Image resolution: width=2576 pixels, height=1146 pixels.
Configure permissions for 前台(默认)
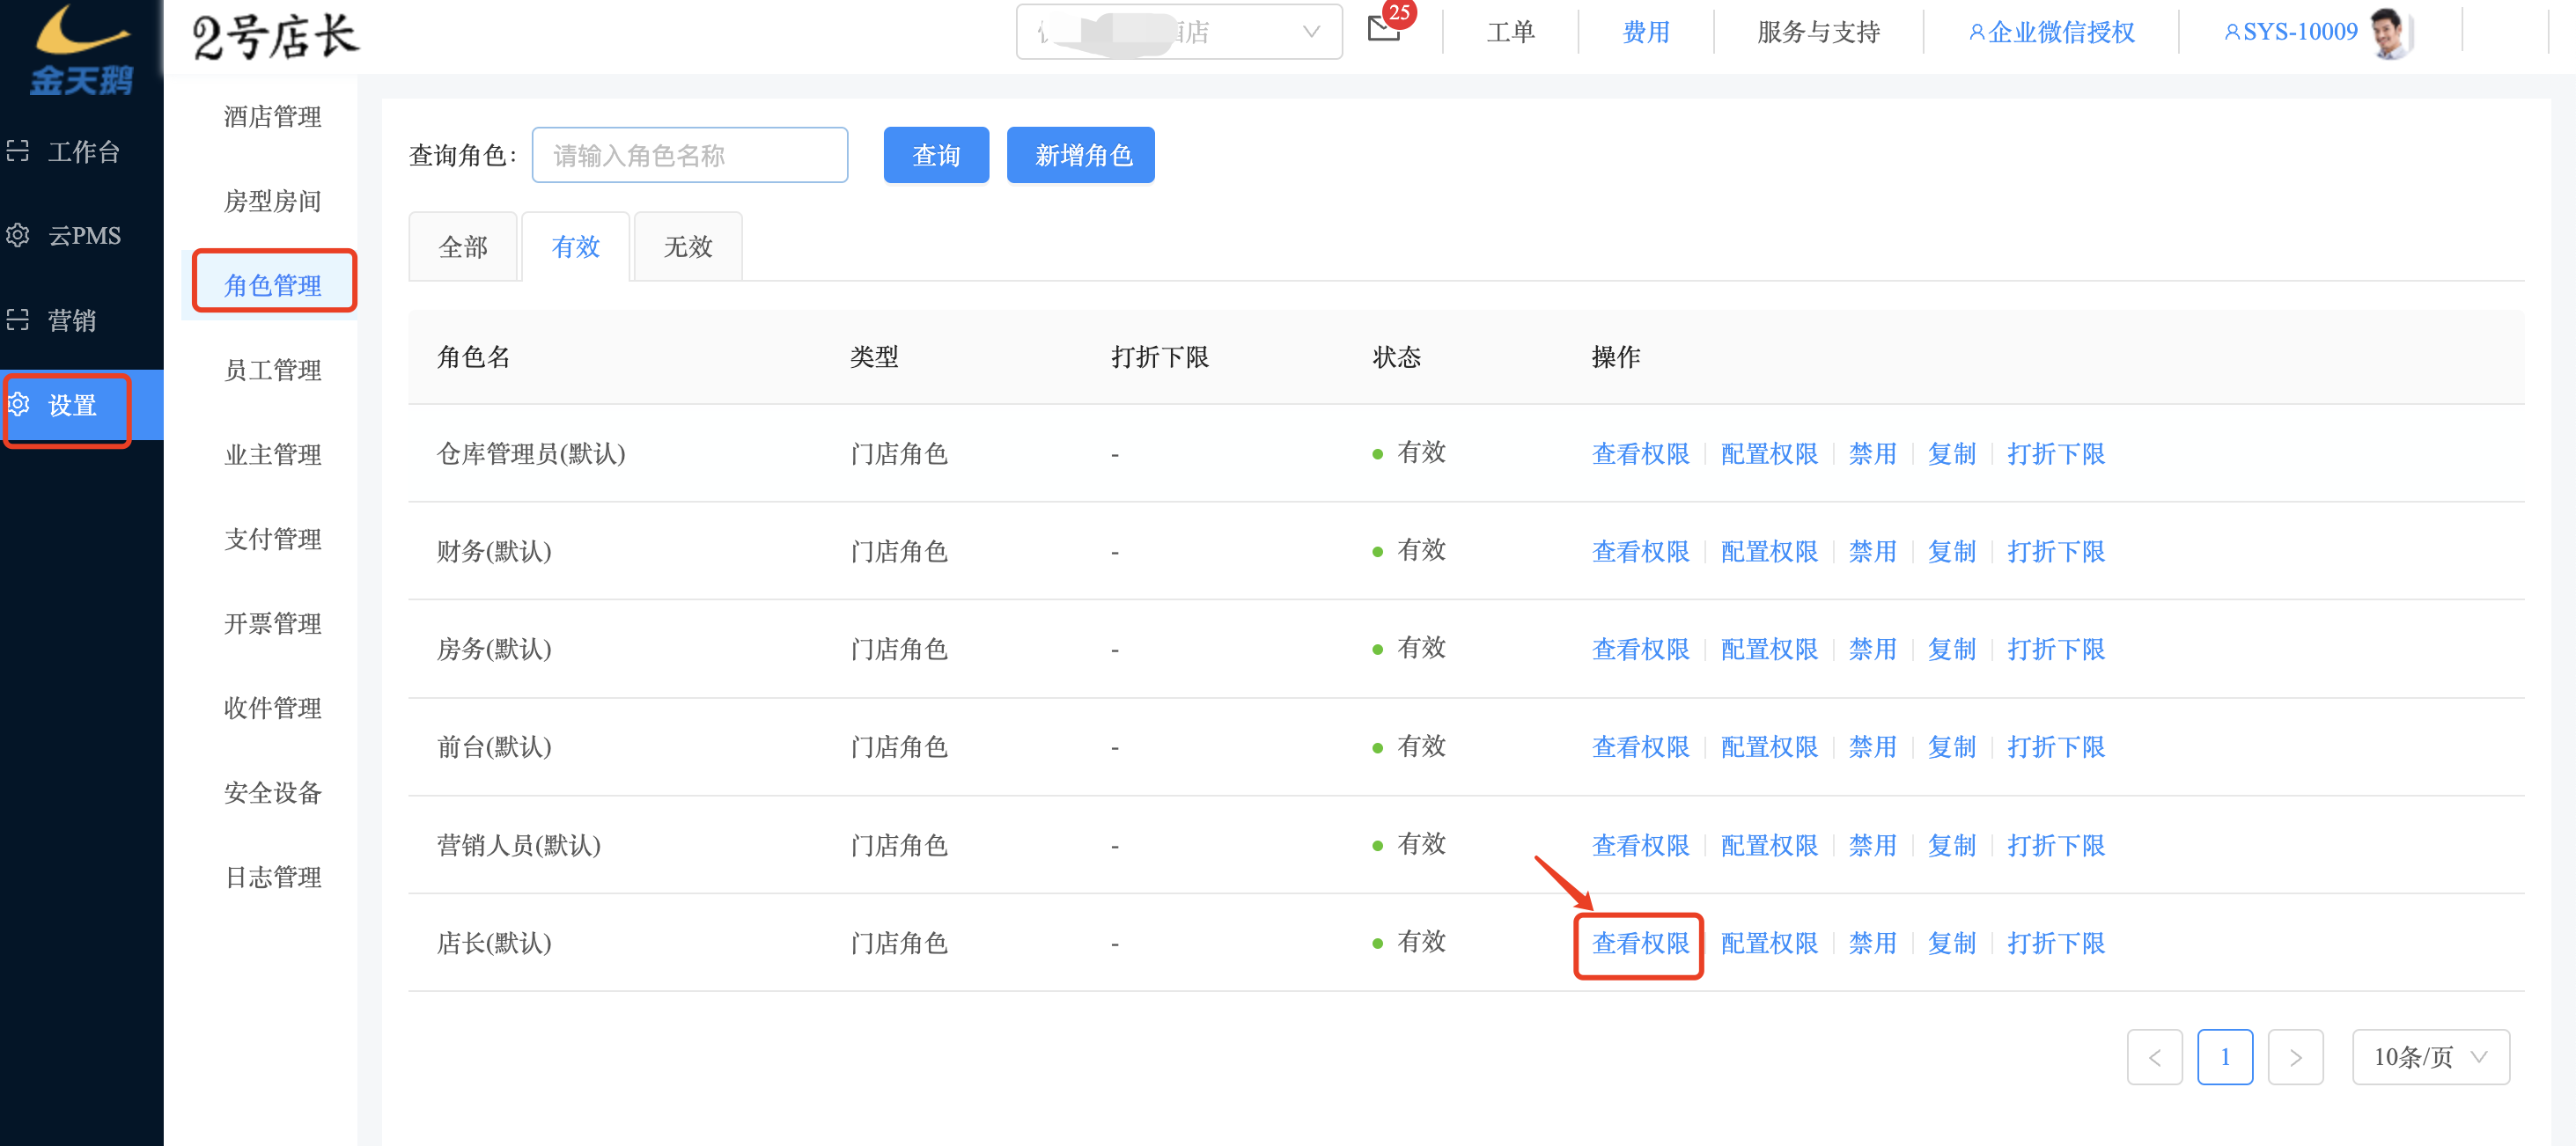tap(1769, 747)
